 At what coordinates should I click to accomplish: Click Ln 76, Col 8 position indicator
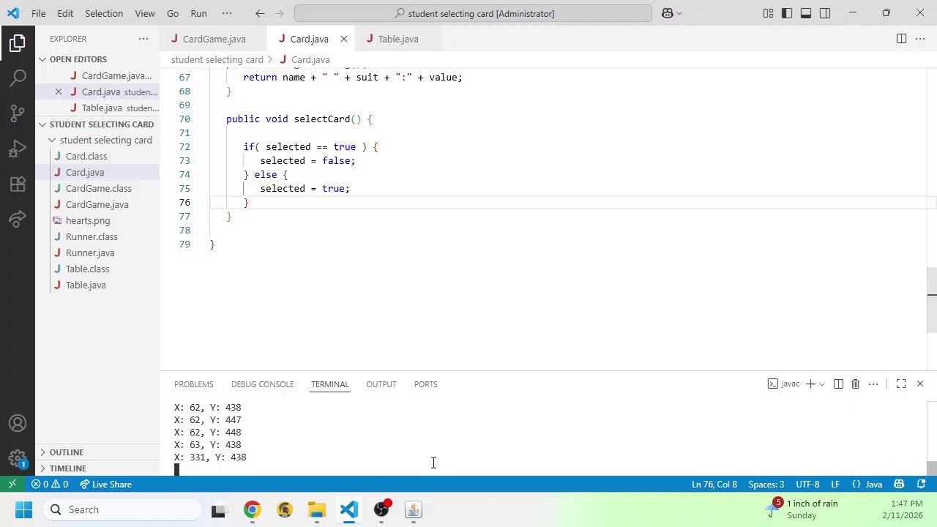(714, 485)
